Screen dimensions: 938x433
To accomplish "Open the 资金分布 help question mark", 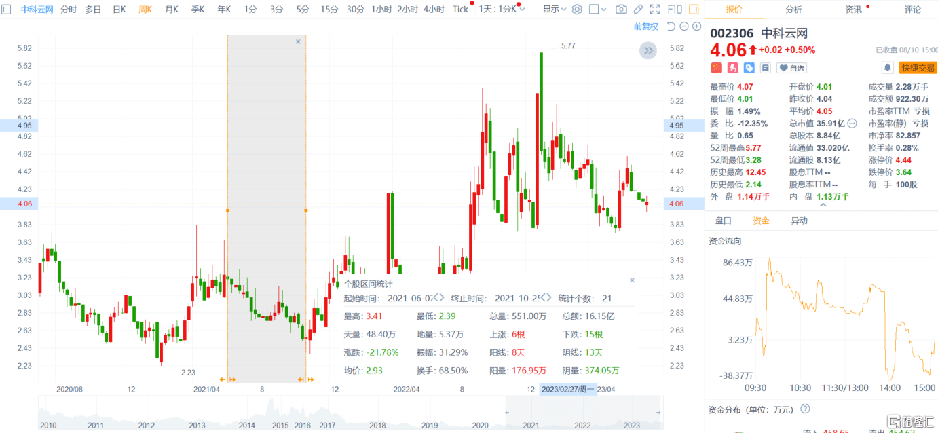I will 805,409.
